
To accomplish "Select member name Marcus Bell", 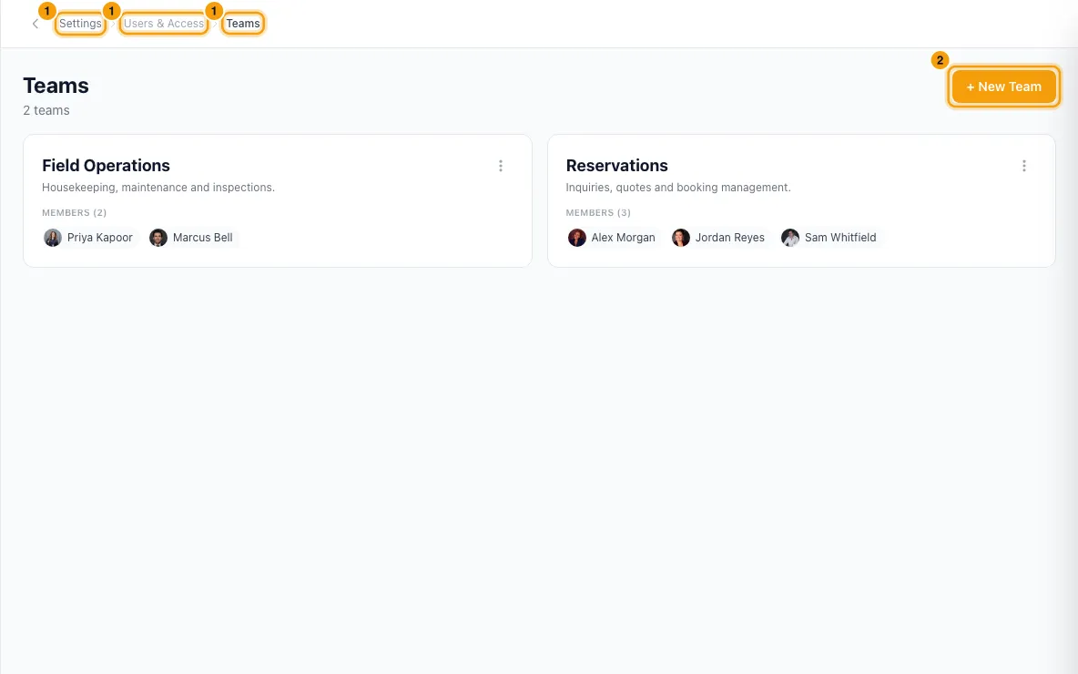I will pyautogui.click(x=203, y=238).
